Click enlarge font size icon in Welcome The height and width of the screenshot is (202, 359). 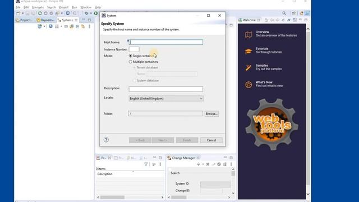click(289, 20)
